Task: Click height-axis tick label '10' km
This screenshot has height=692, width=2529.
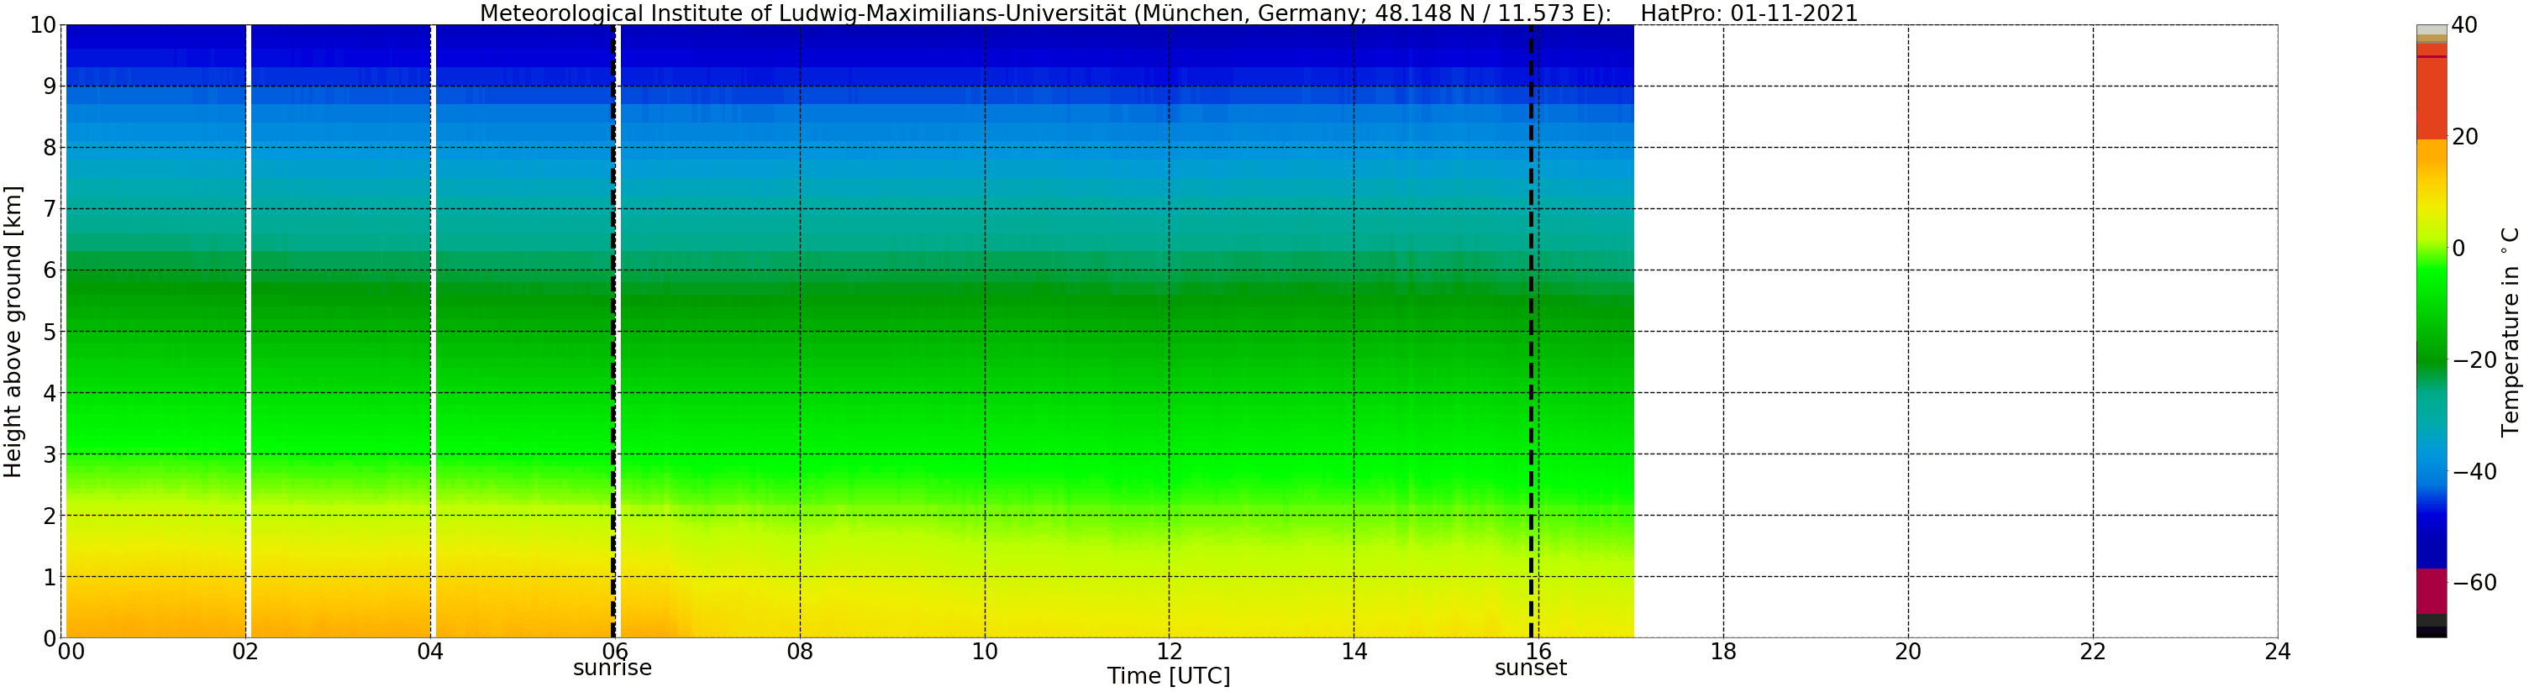Action: pos(43,25)
